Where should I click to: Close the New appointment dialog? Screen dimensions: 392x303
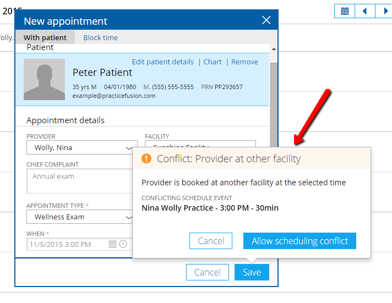point(266,20)
